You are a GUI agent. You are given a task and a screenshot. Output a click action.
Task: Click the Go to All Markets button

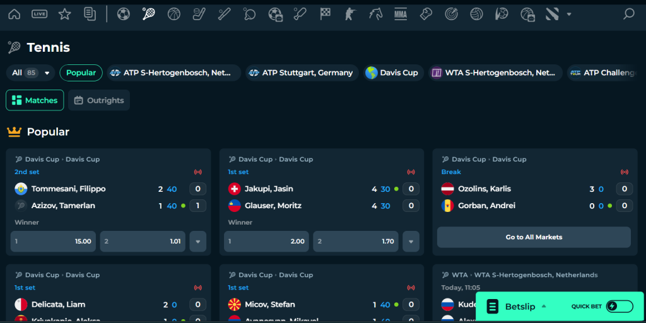point(534,237)
